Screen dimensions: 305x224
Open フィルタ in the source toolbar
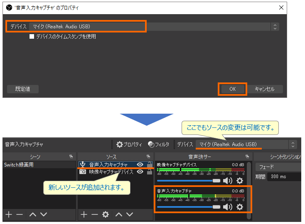coord(159,144)
